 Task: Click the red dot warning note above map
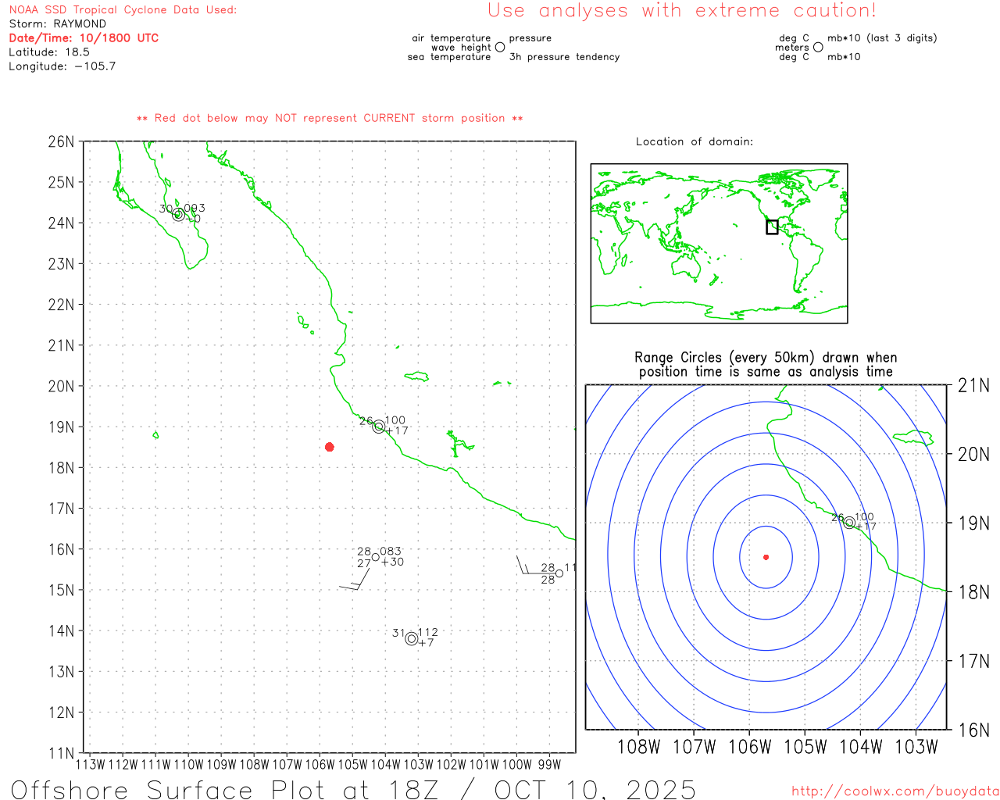(330, 118)
